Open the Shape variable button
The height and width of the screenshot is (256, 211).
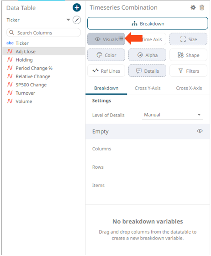pos(188,55)
